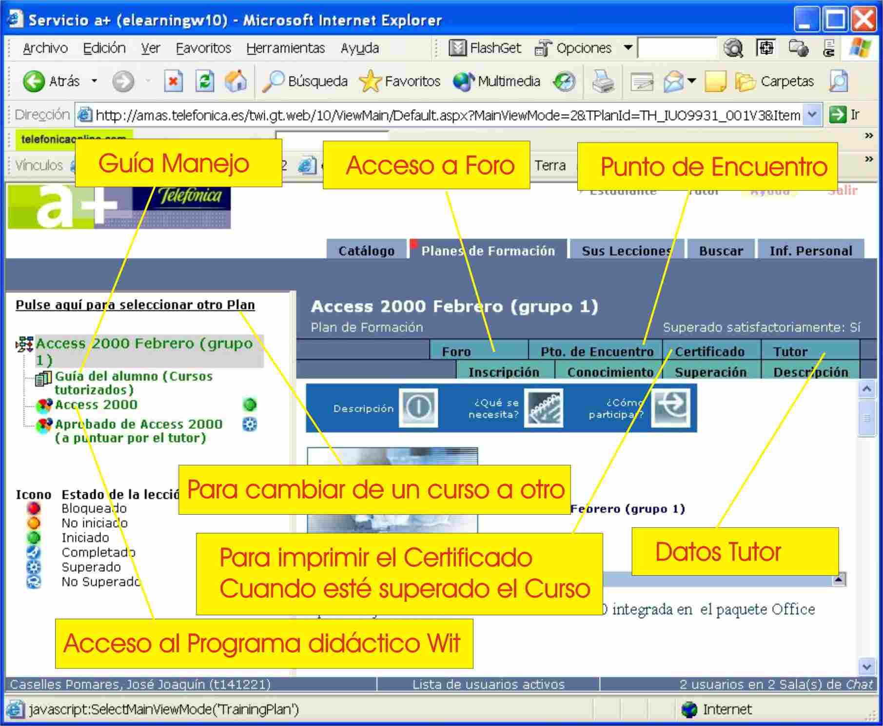The image size is (883, 726).
Task: Go to Home page icon
Action: pos(235,81)
